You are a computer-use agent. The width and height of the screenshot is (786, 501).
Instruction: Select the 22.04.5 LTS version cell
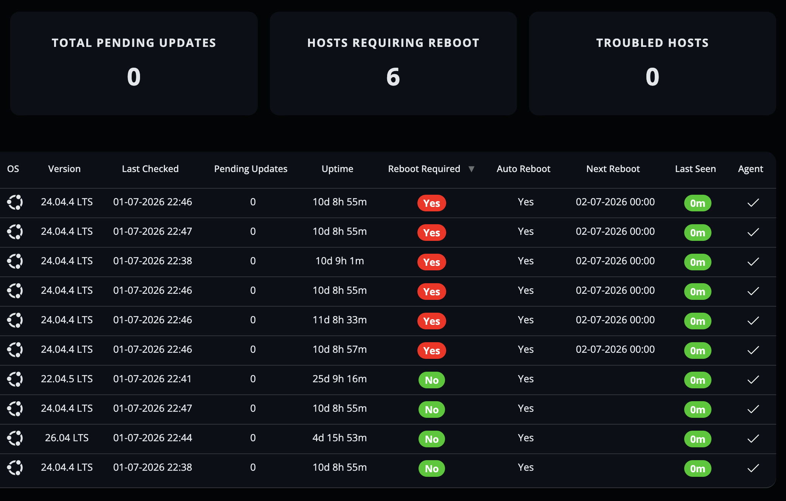pos(67,379)
